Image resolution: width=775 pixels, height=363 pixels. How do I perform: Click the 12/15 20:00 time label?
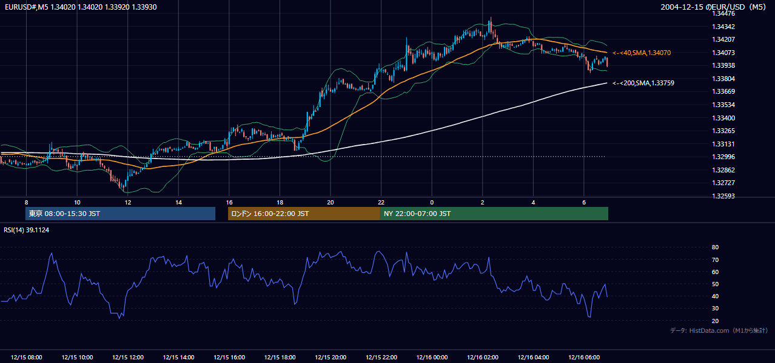pyautogui.click(x=330, y=358)
